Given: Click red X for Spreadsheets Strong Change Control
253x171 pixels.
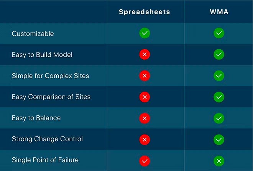Looking at the screenshot, I should click(x=145, y=139).
